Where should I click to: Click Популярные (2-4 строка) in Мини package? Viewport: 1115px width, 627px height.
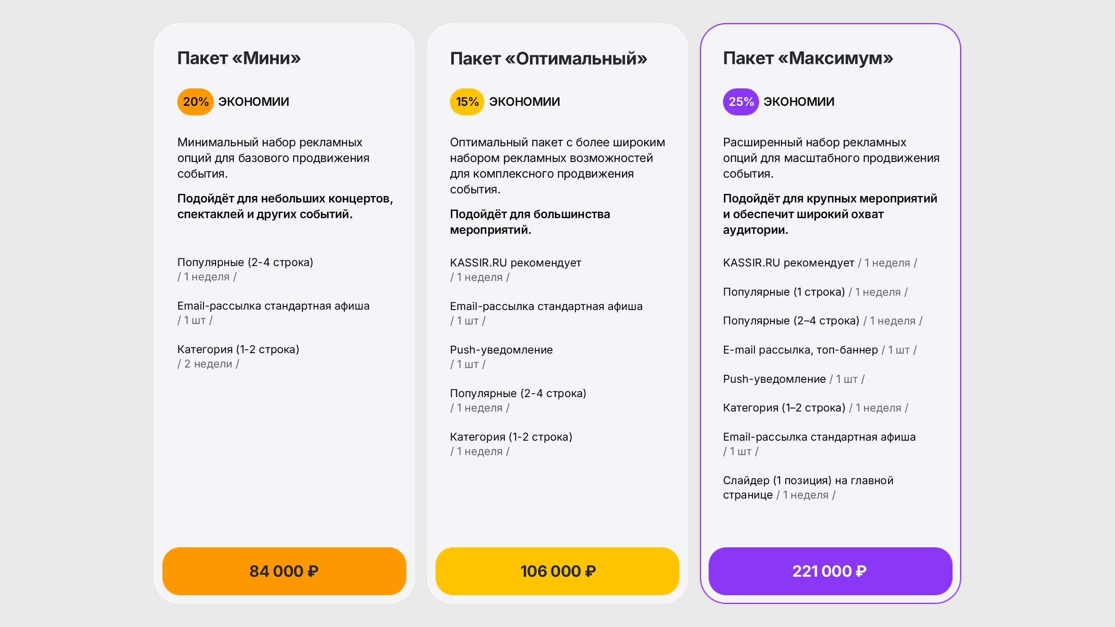(245, 269)
